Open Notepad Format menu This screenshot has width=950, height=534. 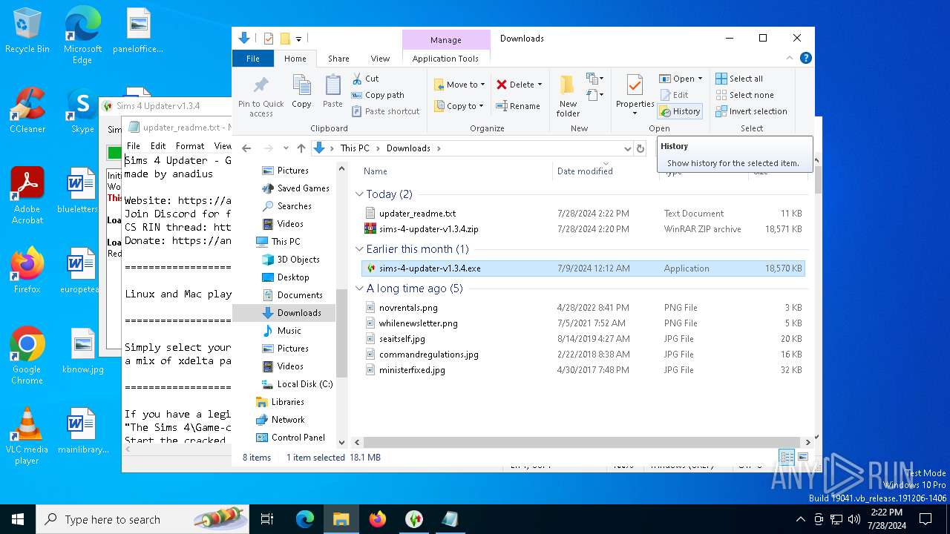click(190, 146)
